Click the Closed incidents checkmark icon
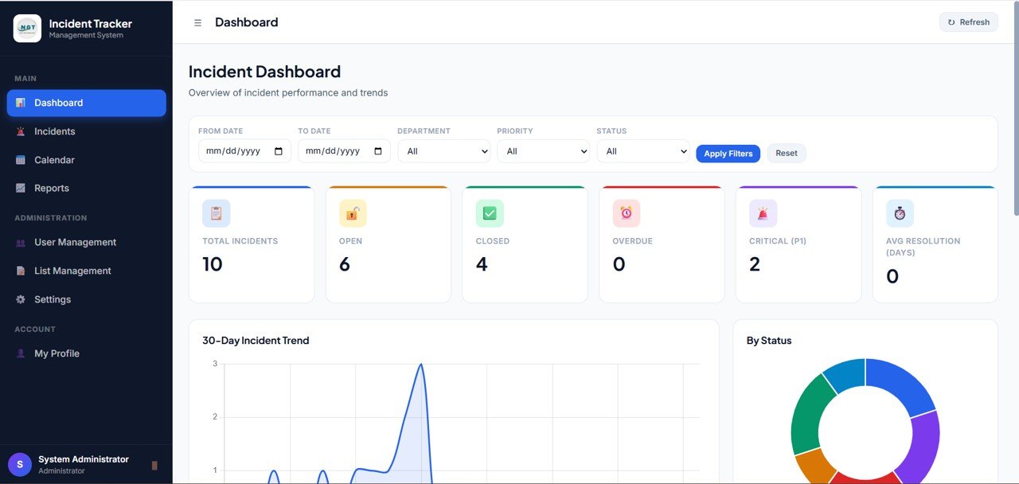Viewport: 1019px width, 484px height. pos(490,213)
